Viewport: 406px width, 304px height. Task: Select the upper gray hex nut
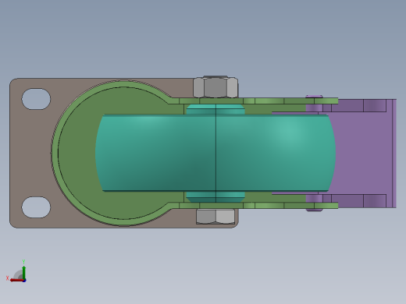coord(215,87)
